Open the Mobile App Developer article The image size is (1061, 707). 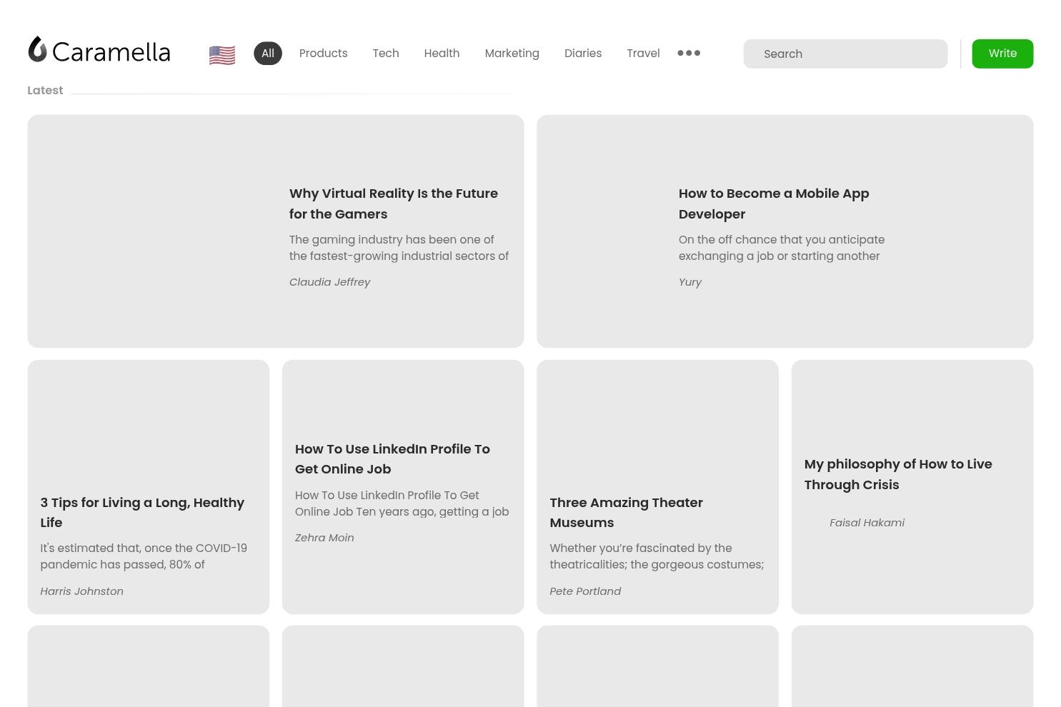774,204
